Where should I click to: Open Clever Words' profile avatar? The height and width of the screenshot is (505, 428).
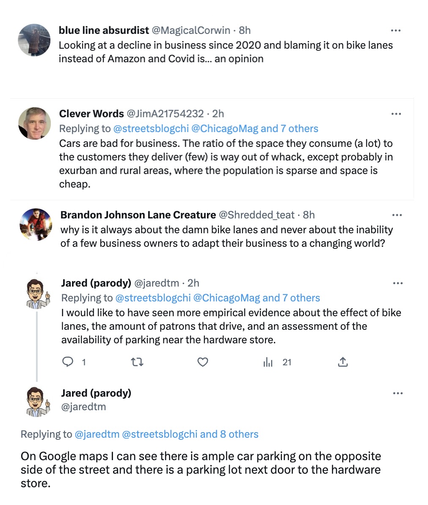pos(35,123)
